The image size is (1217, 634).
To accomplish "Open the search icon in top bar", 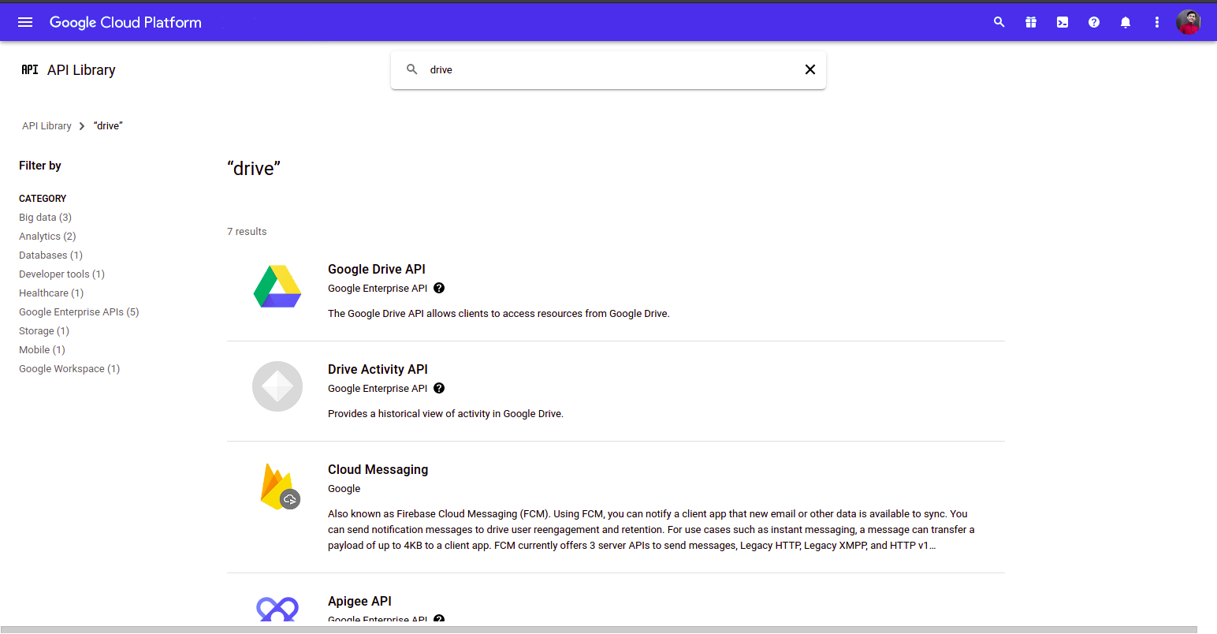I will click(999, 22).
